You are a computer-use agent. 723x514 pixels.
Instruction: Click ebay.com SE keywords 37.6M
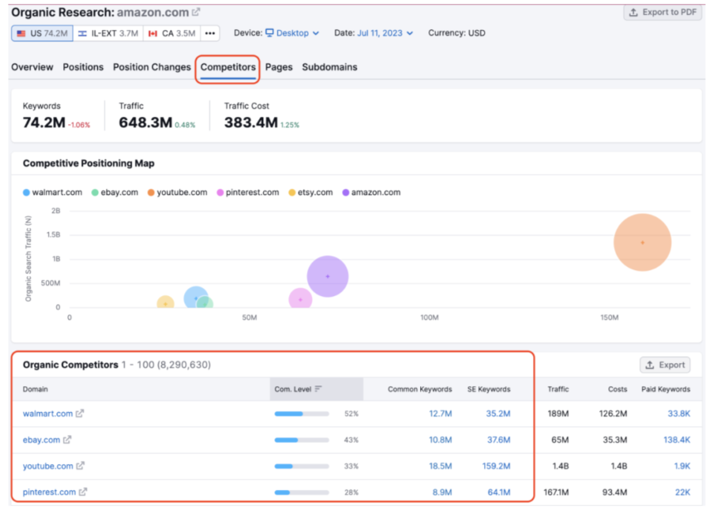[498, 440]
